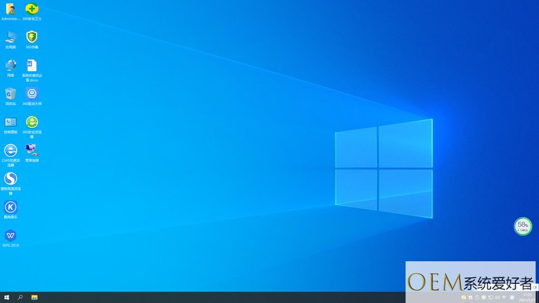This screenshot has width=539, height=303.
Task: Select the 360安全卫士 desktop icon
Action: click(x=32, y=11)
